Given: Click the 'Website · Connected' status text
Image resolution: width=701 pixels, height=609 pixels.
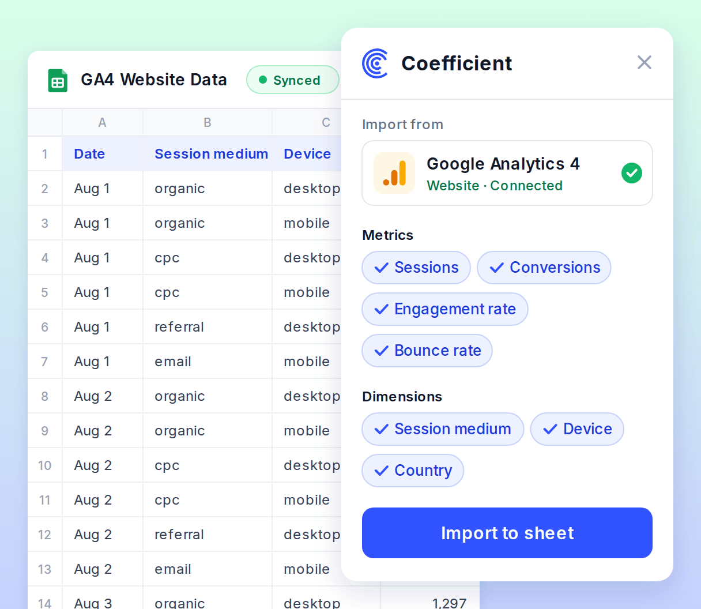Looking at the screenshot, I should pyautogui.click(x=495, y=186).
